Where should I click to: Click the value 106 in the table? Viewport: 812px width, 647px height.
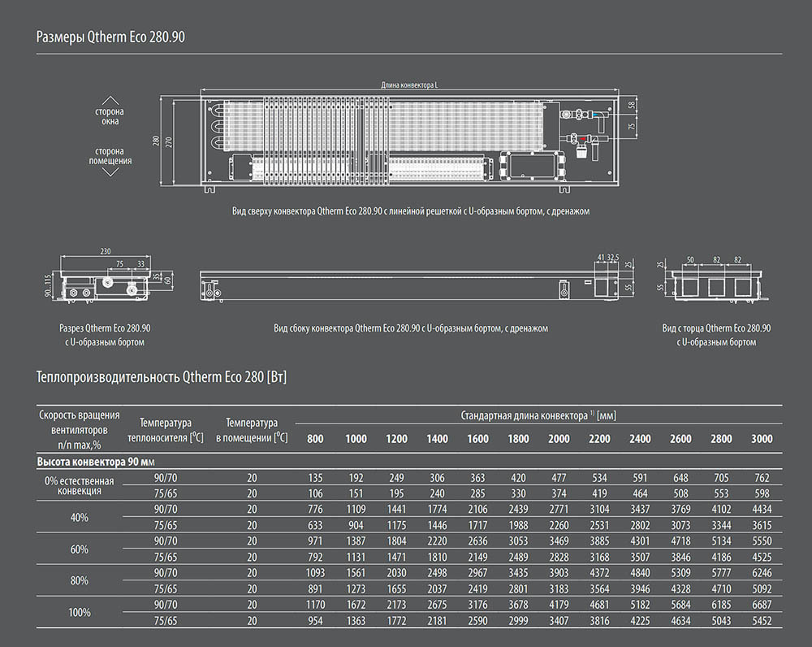pyautogui.click(x=315, y=493)
